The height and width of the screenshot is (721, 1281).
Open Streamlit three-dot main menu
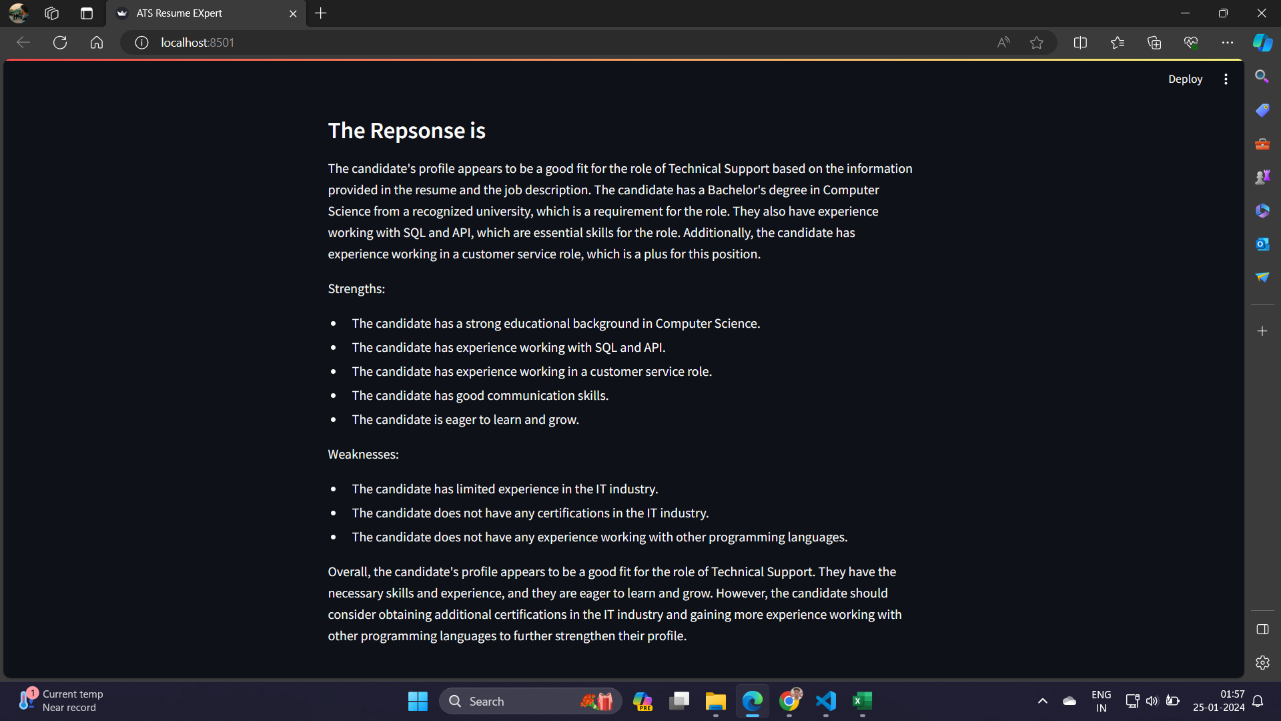(x=1226, y=79)
